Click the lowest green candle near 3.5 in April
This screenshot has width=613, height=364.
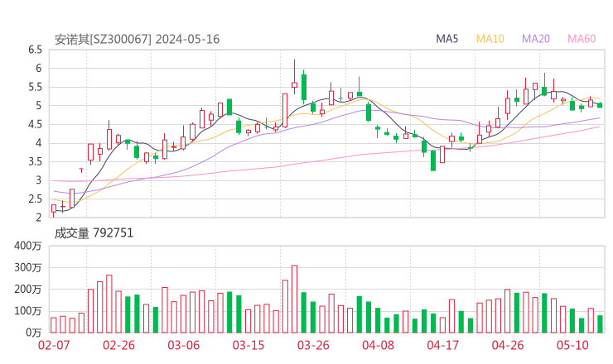click(433, 160)
